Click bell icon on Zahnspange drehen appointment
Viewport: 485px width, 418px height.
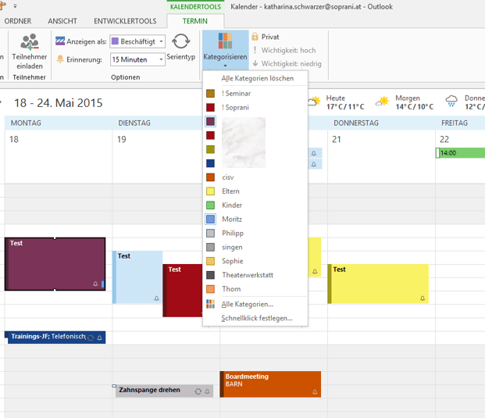(x=207, y=391)
